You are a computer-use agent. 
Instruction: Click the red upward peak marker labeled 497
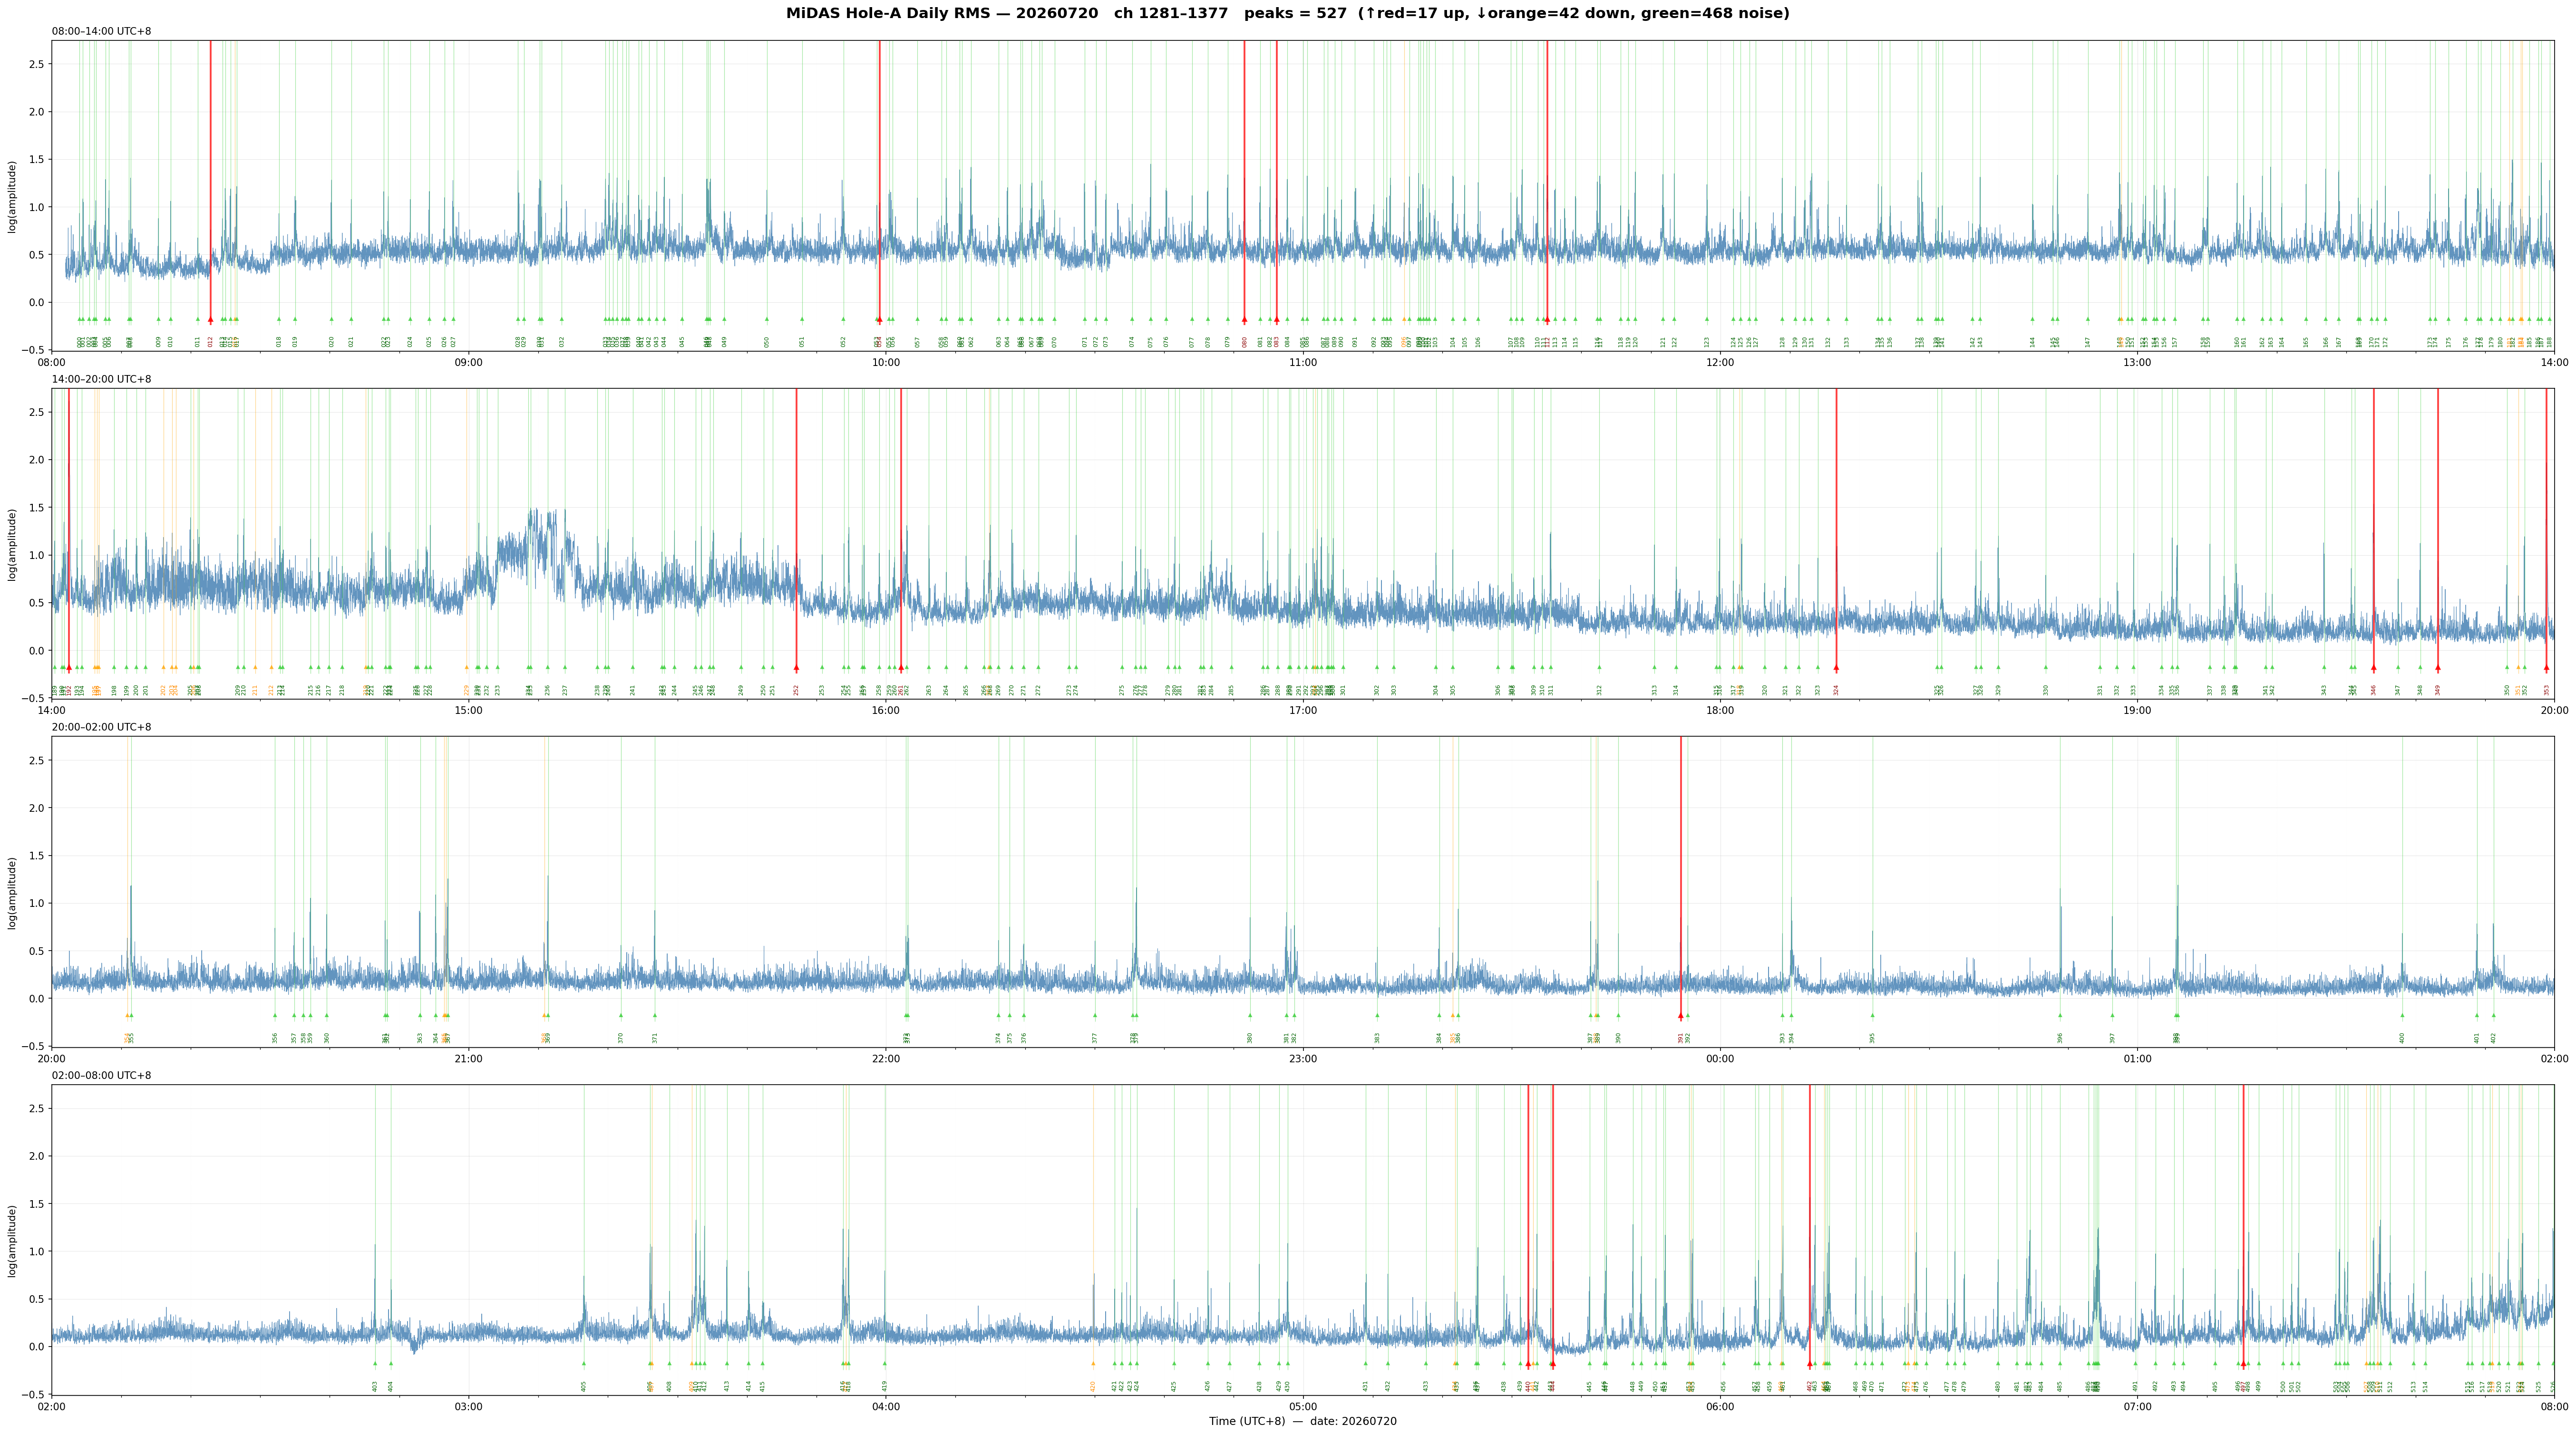tap(2243, 1363)
